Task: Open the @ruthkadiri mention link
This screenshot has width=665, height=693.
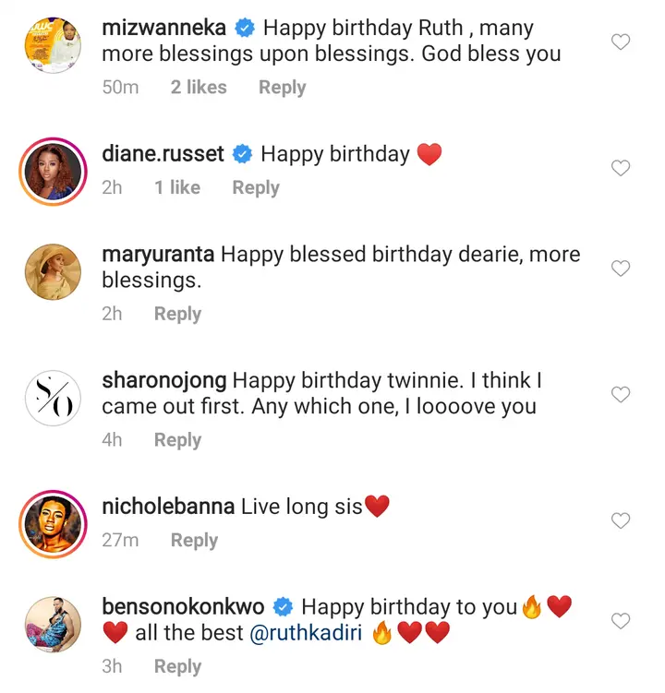Action: pos(306,634)
